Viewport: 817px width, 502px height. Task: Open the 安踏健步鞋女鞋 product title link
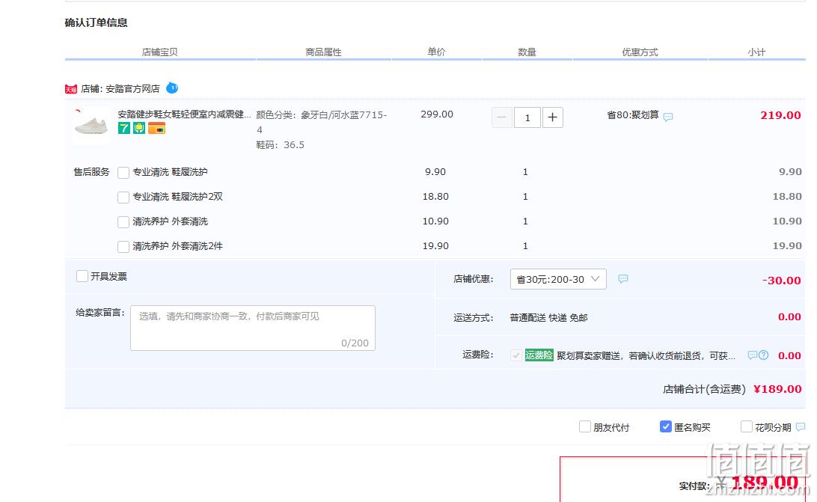coord(184,114)
